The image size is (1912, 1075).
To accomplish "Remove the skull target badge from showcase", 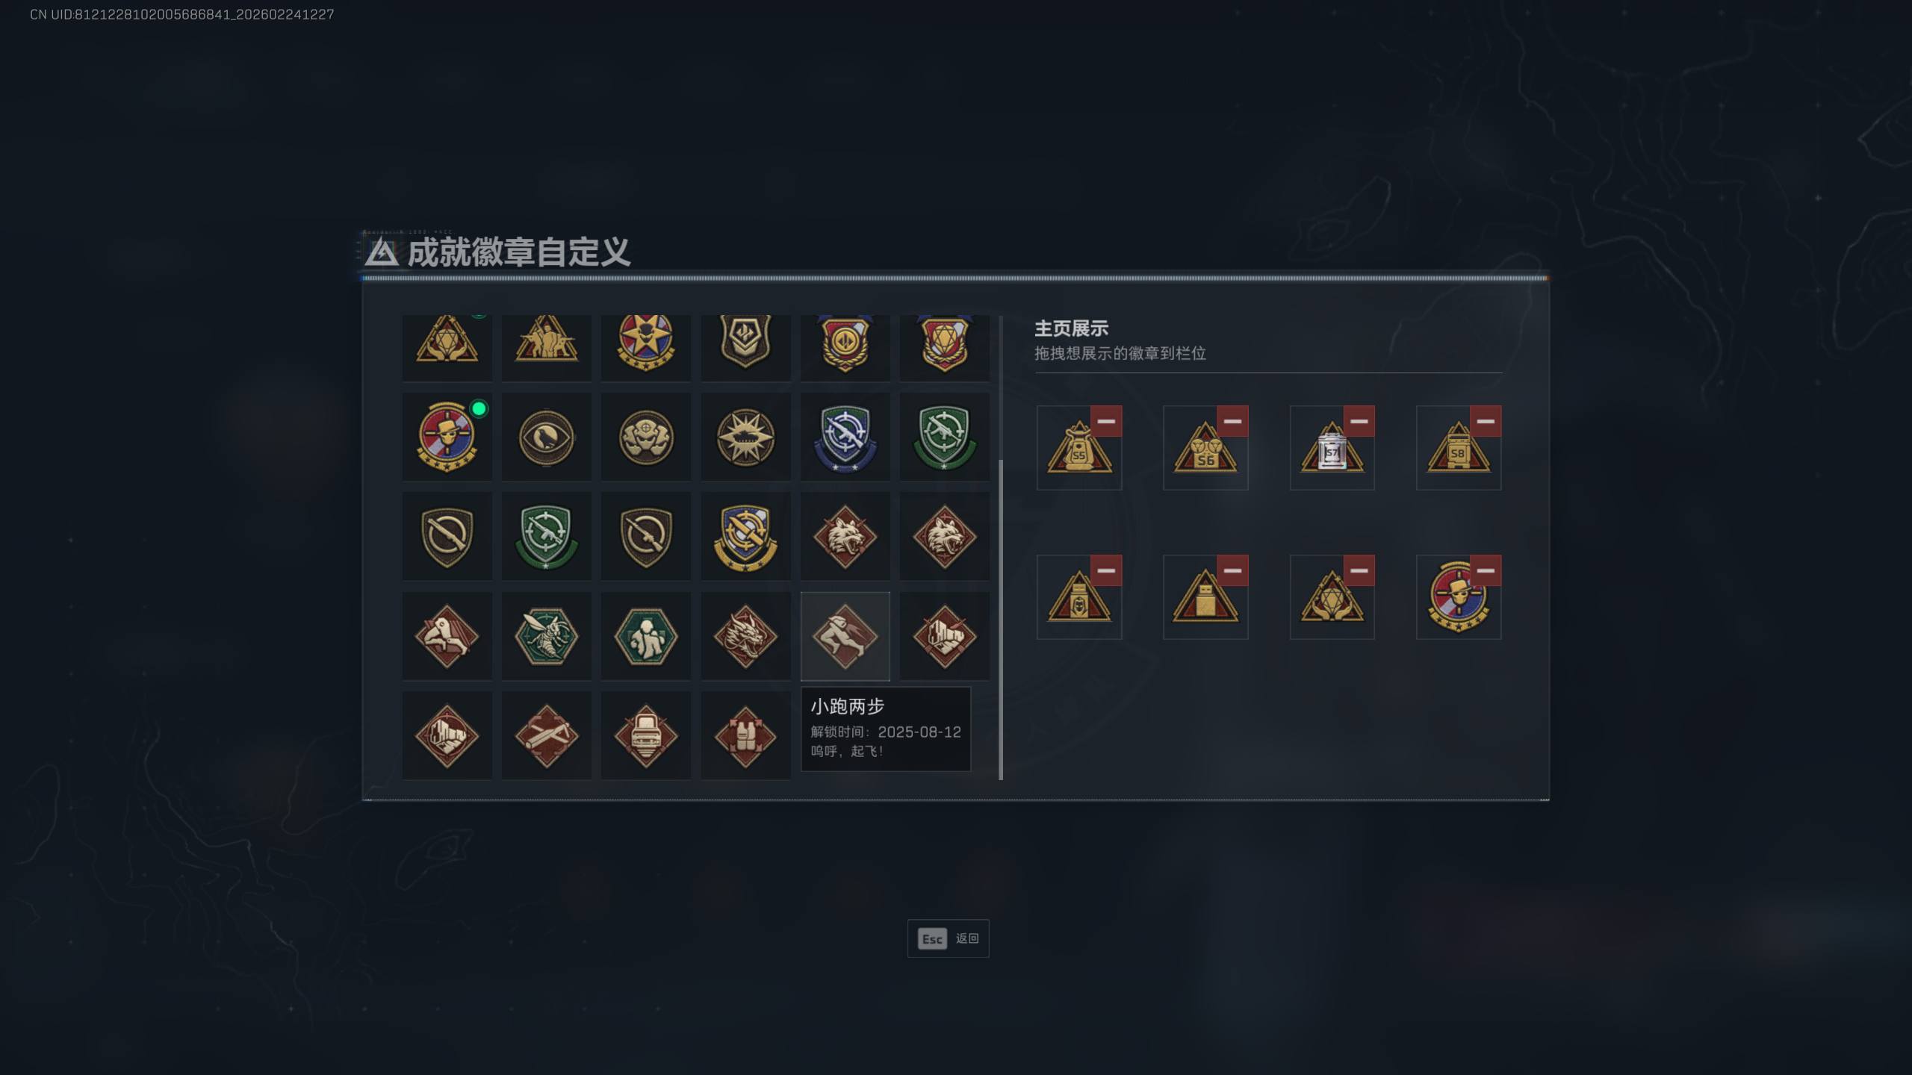I will (x=1486, y=571).
